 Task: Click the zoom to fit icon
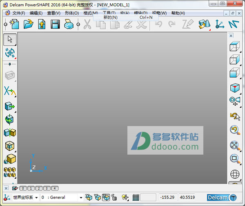(x=235, y=146)
